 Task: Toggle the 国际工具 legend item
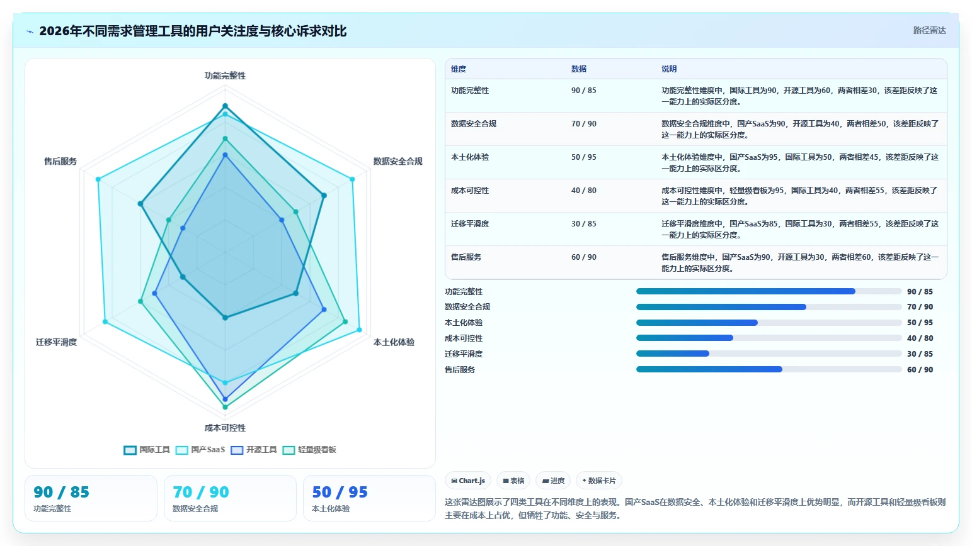click(147, 450)
